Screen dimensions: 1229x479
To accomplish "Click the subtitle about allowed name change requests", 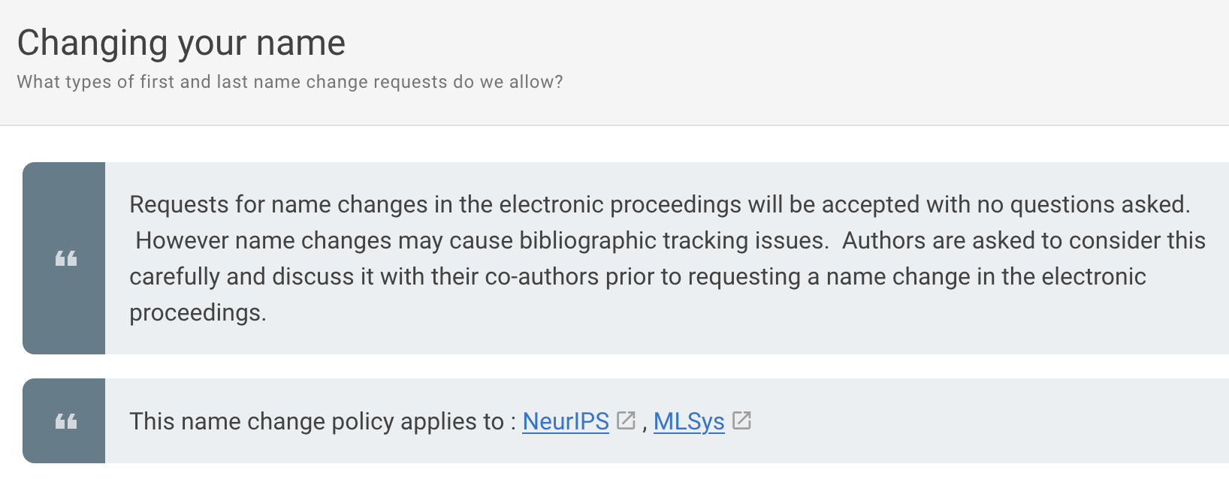I will (x=290, y=82).
